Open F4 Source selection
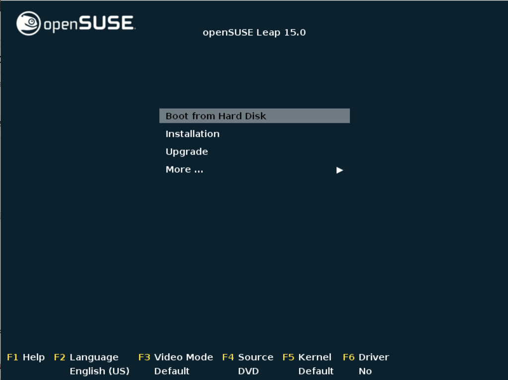508x380 pixels. point(248,357)
